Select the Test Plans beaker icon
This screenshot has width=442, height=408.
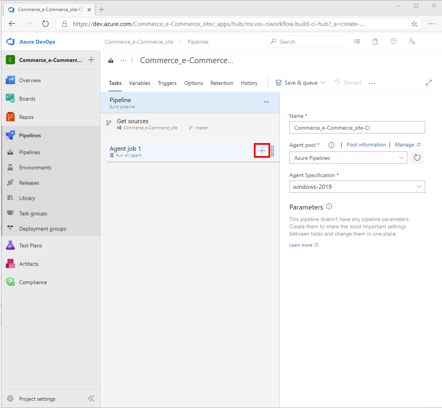[9, 245]
